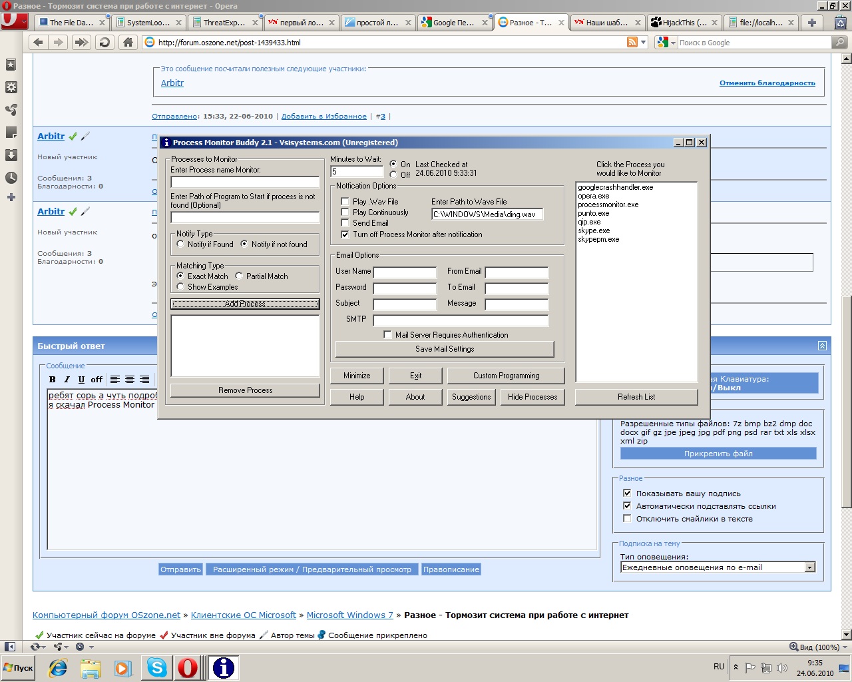The width and height of the screenshot is (852, 682).
Task: Open the Bookmarks panel star icon
Action: point(11,65)
